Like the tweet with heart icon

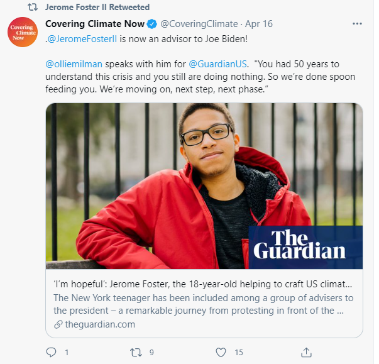pos(221,352)
